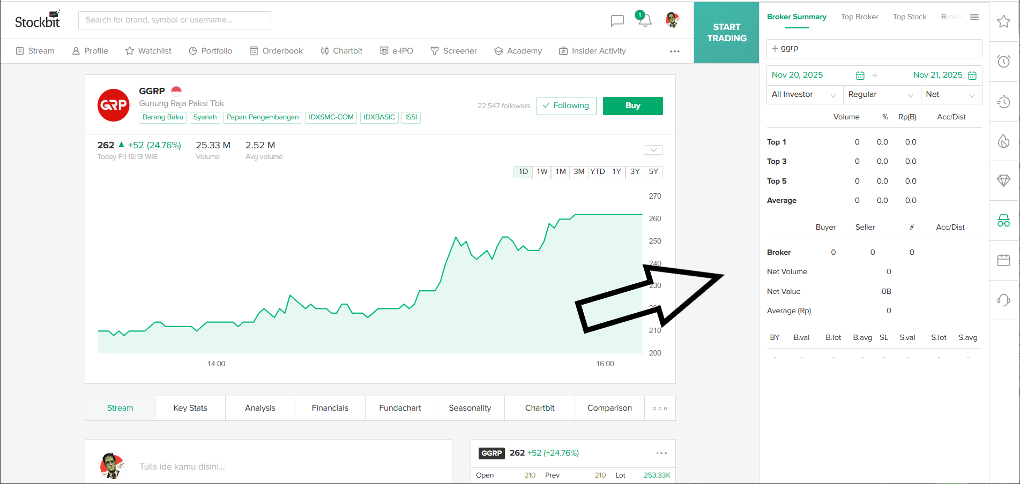The height and width of the screenshot is (484, 1020).
Task: Click the main search field
Action: pos(175,20)
